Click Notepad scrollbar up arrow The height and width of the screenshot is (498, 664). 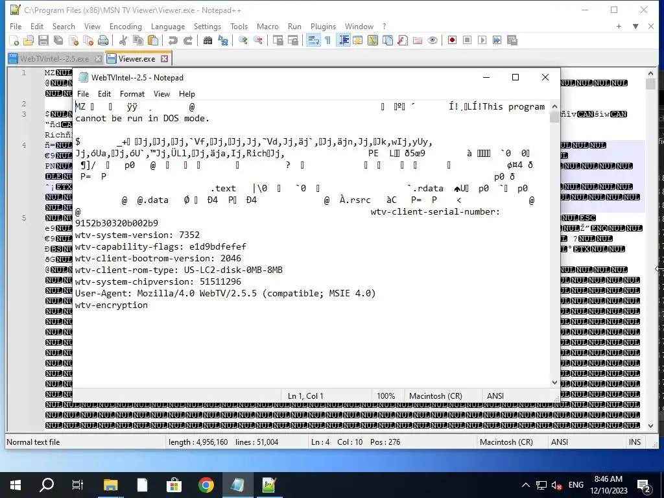click(554, 107)
